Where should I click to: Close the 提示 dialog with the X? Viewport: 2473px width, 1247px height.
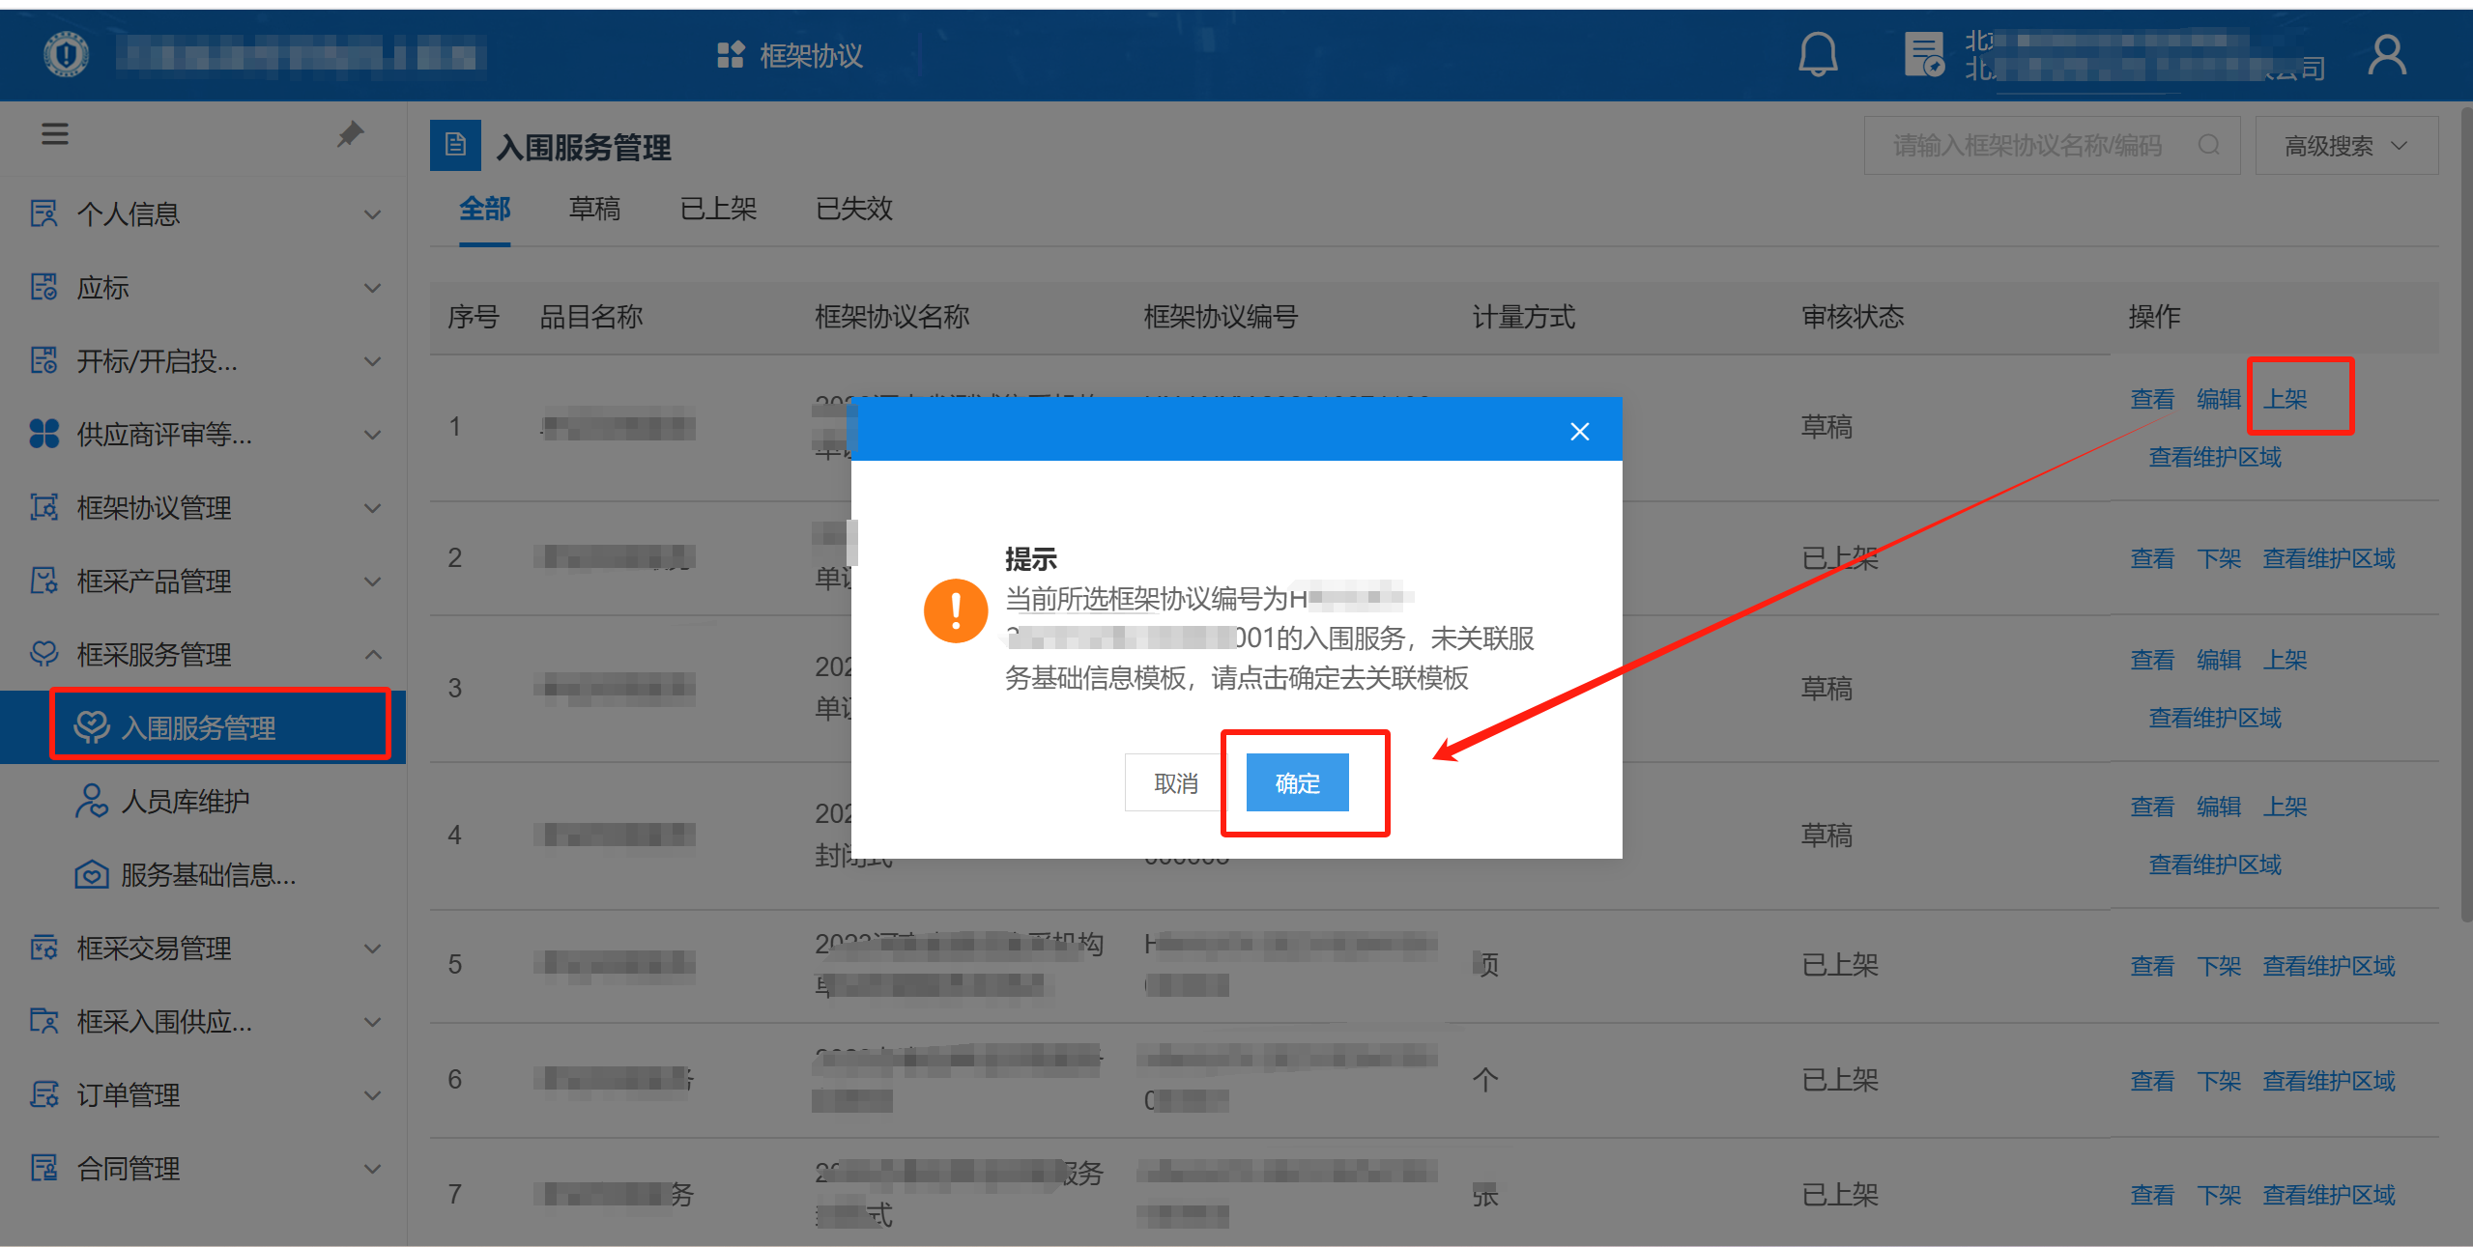(1580, 432)
